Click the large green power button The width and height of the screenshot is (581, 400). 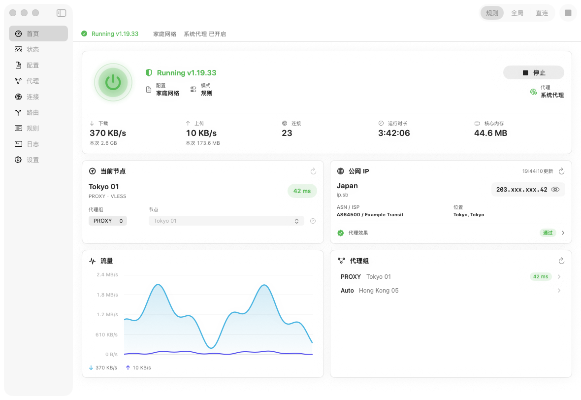click(x=113, y=82)
